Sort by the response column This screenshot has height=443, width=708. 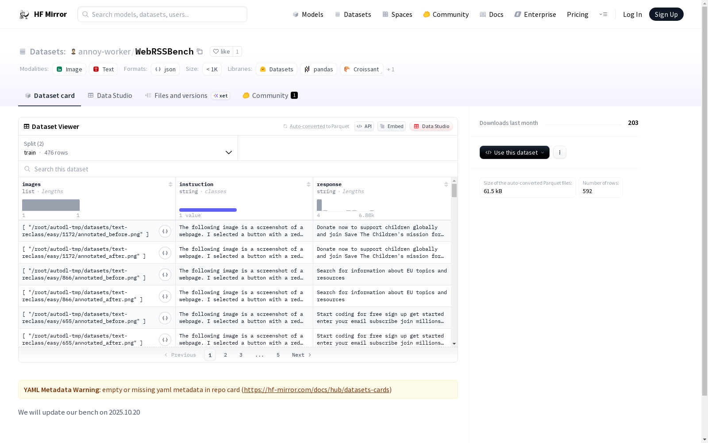[446, 184]
